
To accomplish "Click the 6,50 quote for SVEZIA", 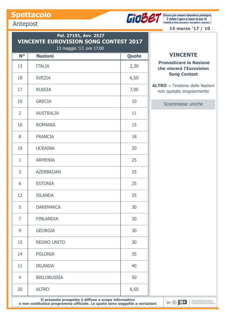I will (x=134, y=78).
